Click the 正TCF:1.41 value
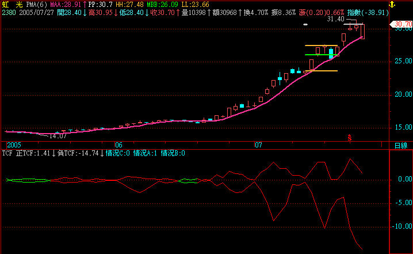 [x=33, y=153]
